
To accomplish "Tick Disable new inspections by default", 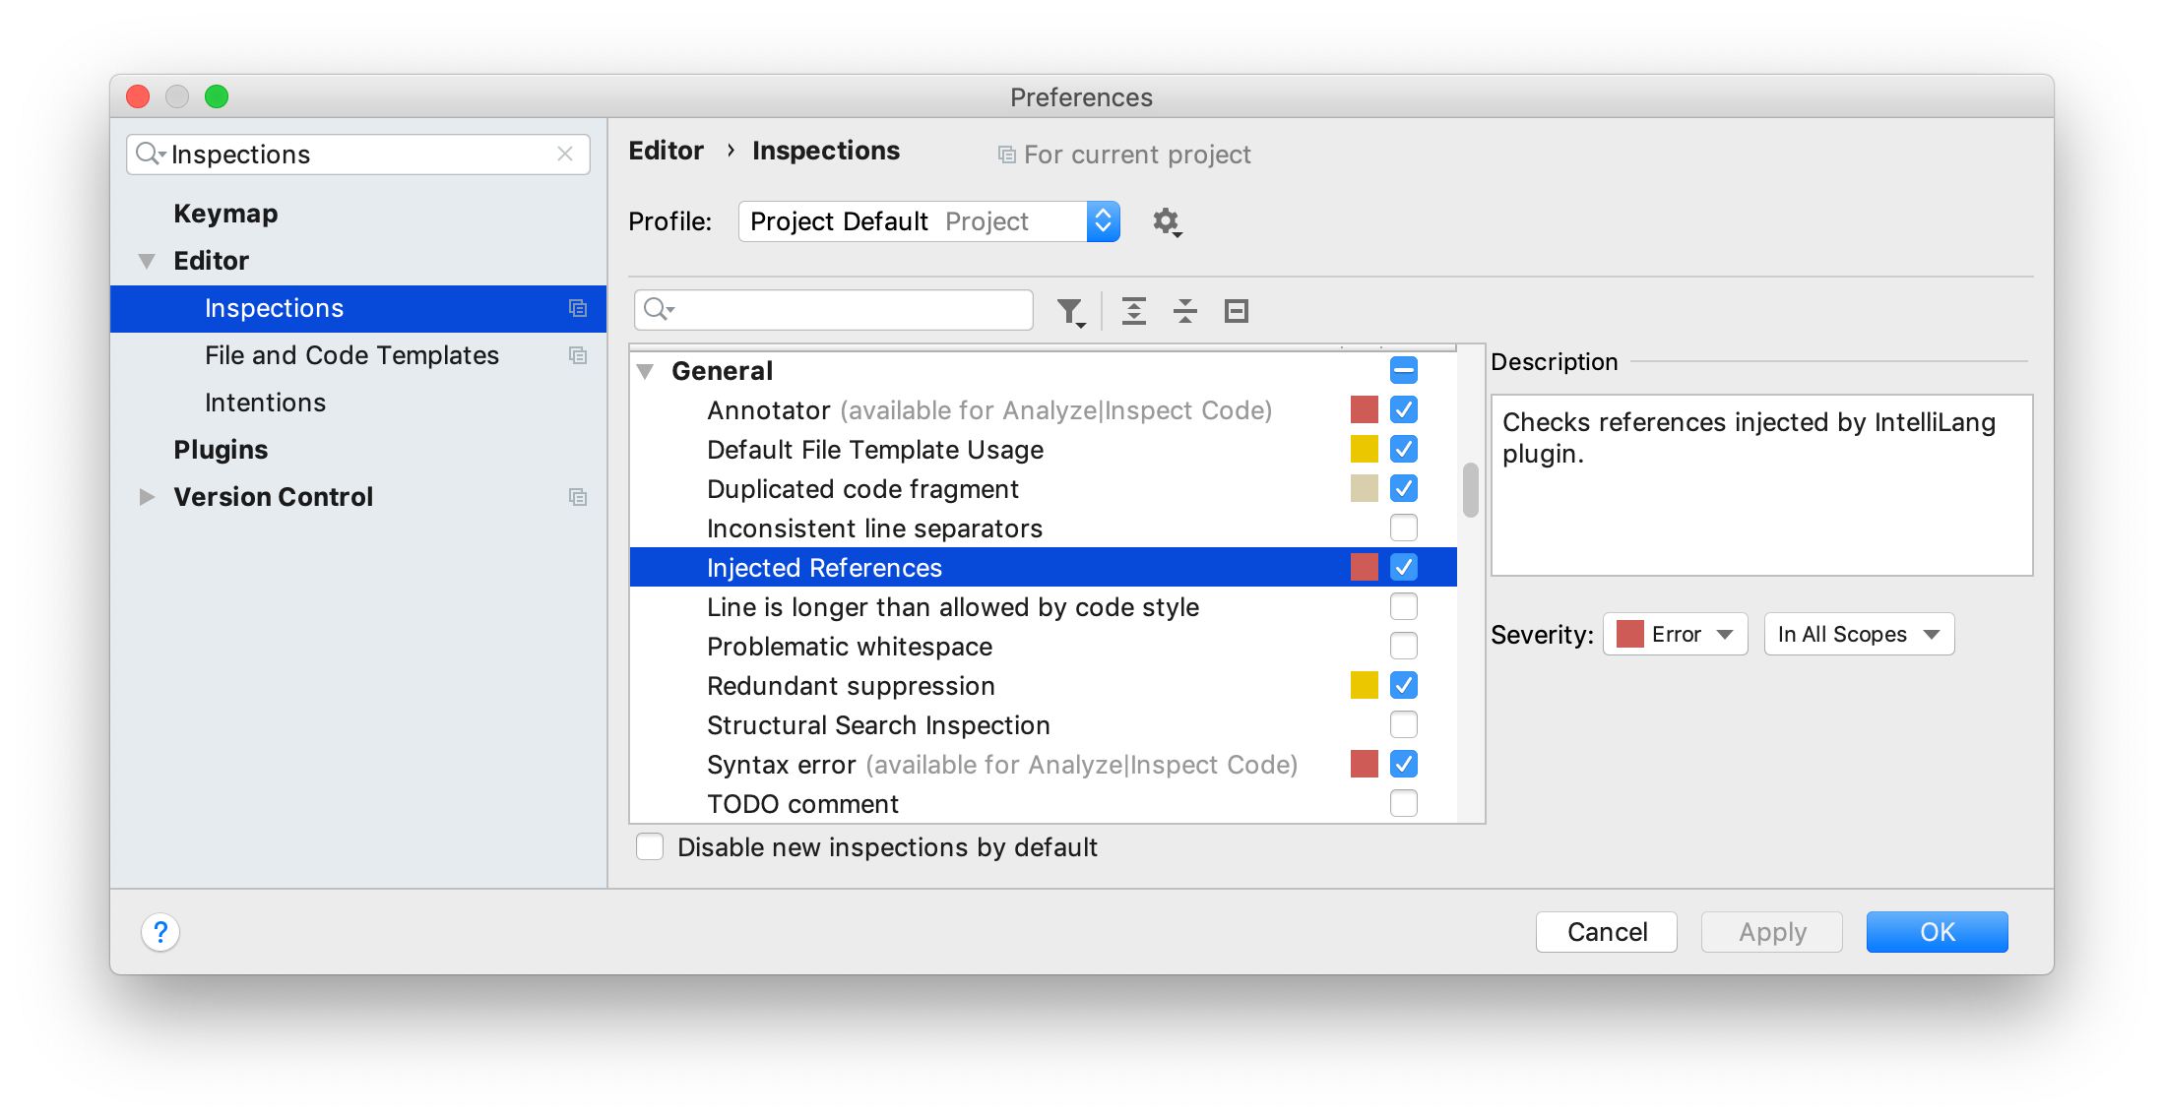I will pyautogui.click(x=650, y=846).
